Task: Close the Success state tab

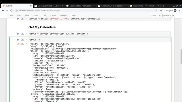Action: tap(94, 6)
